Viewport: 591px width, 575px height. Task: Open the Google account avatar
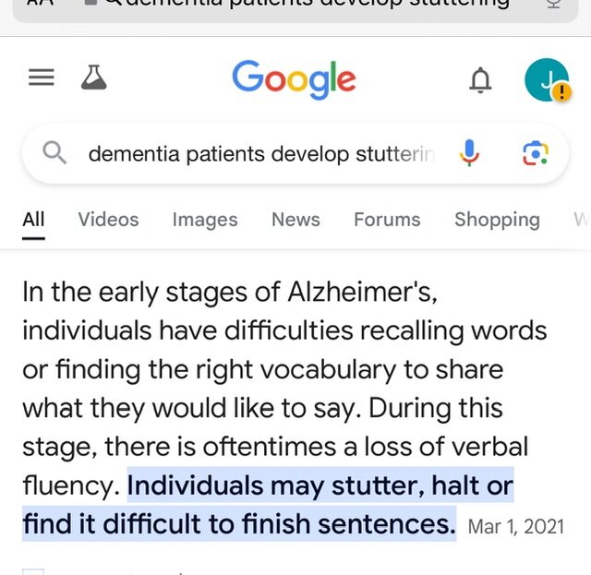pos(547,80)
